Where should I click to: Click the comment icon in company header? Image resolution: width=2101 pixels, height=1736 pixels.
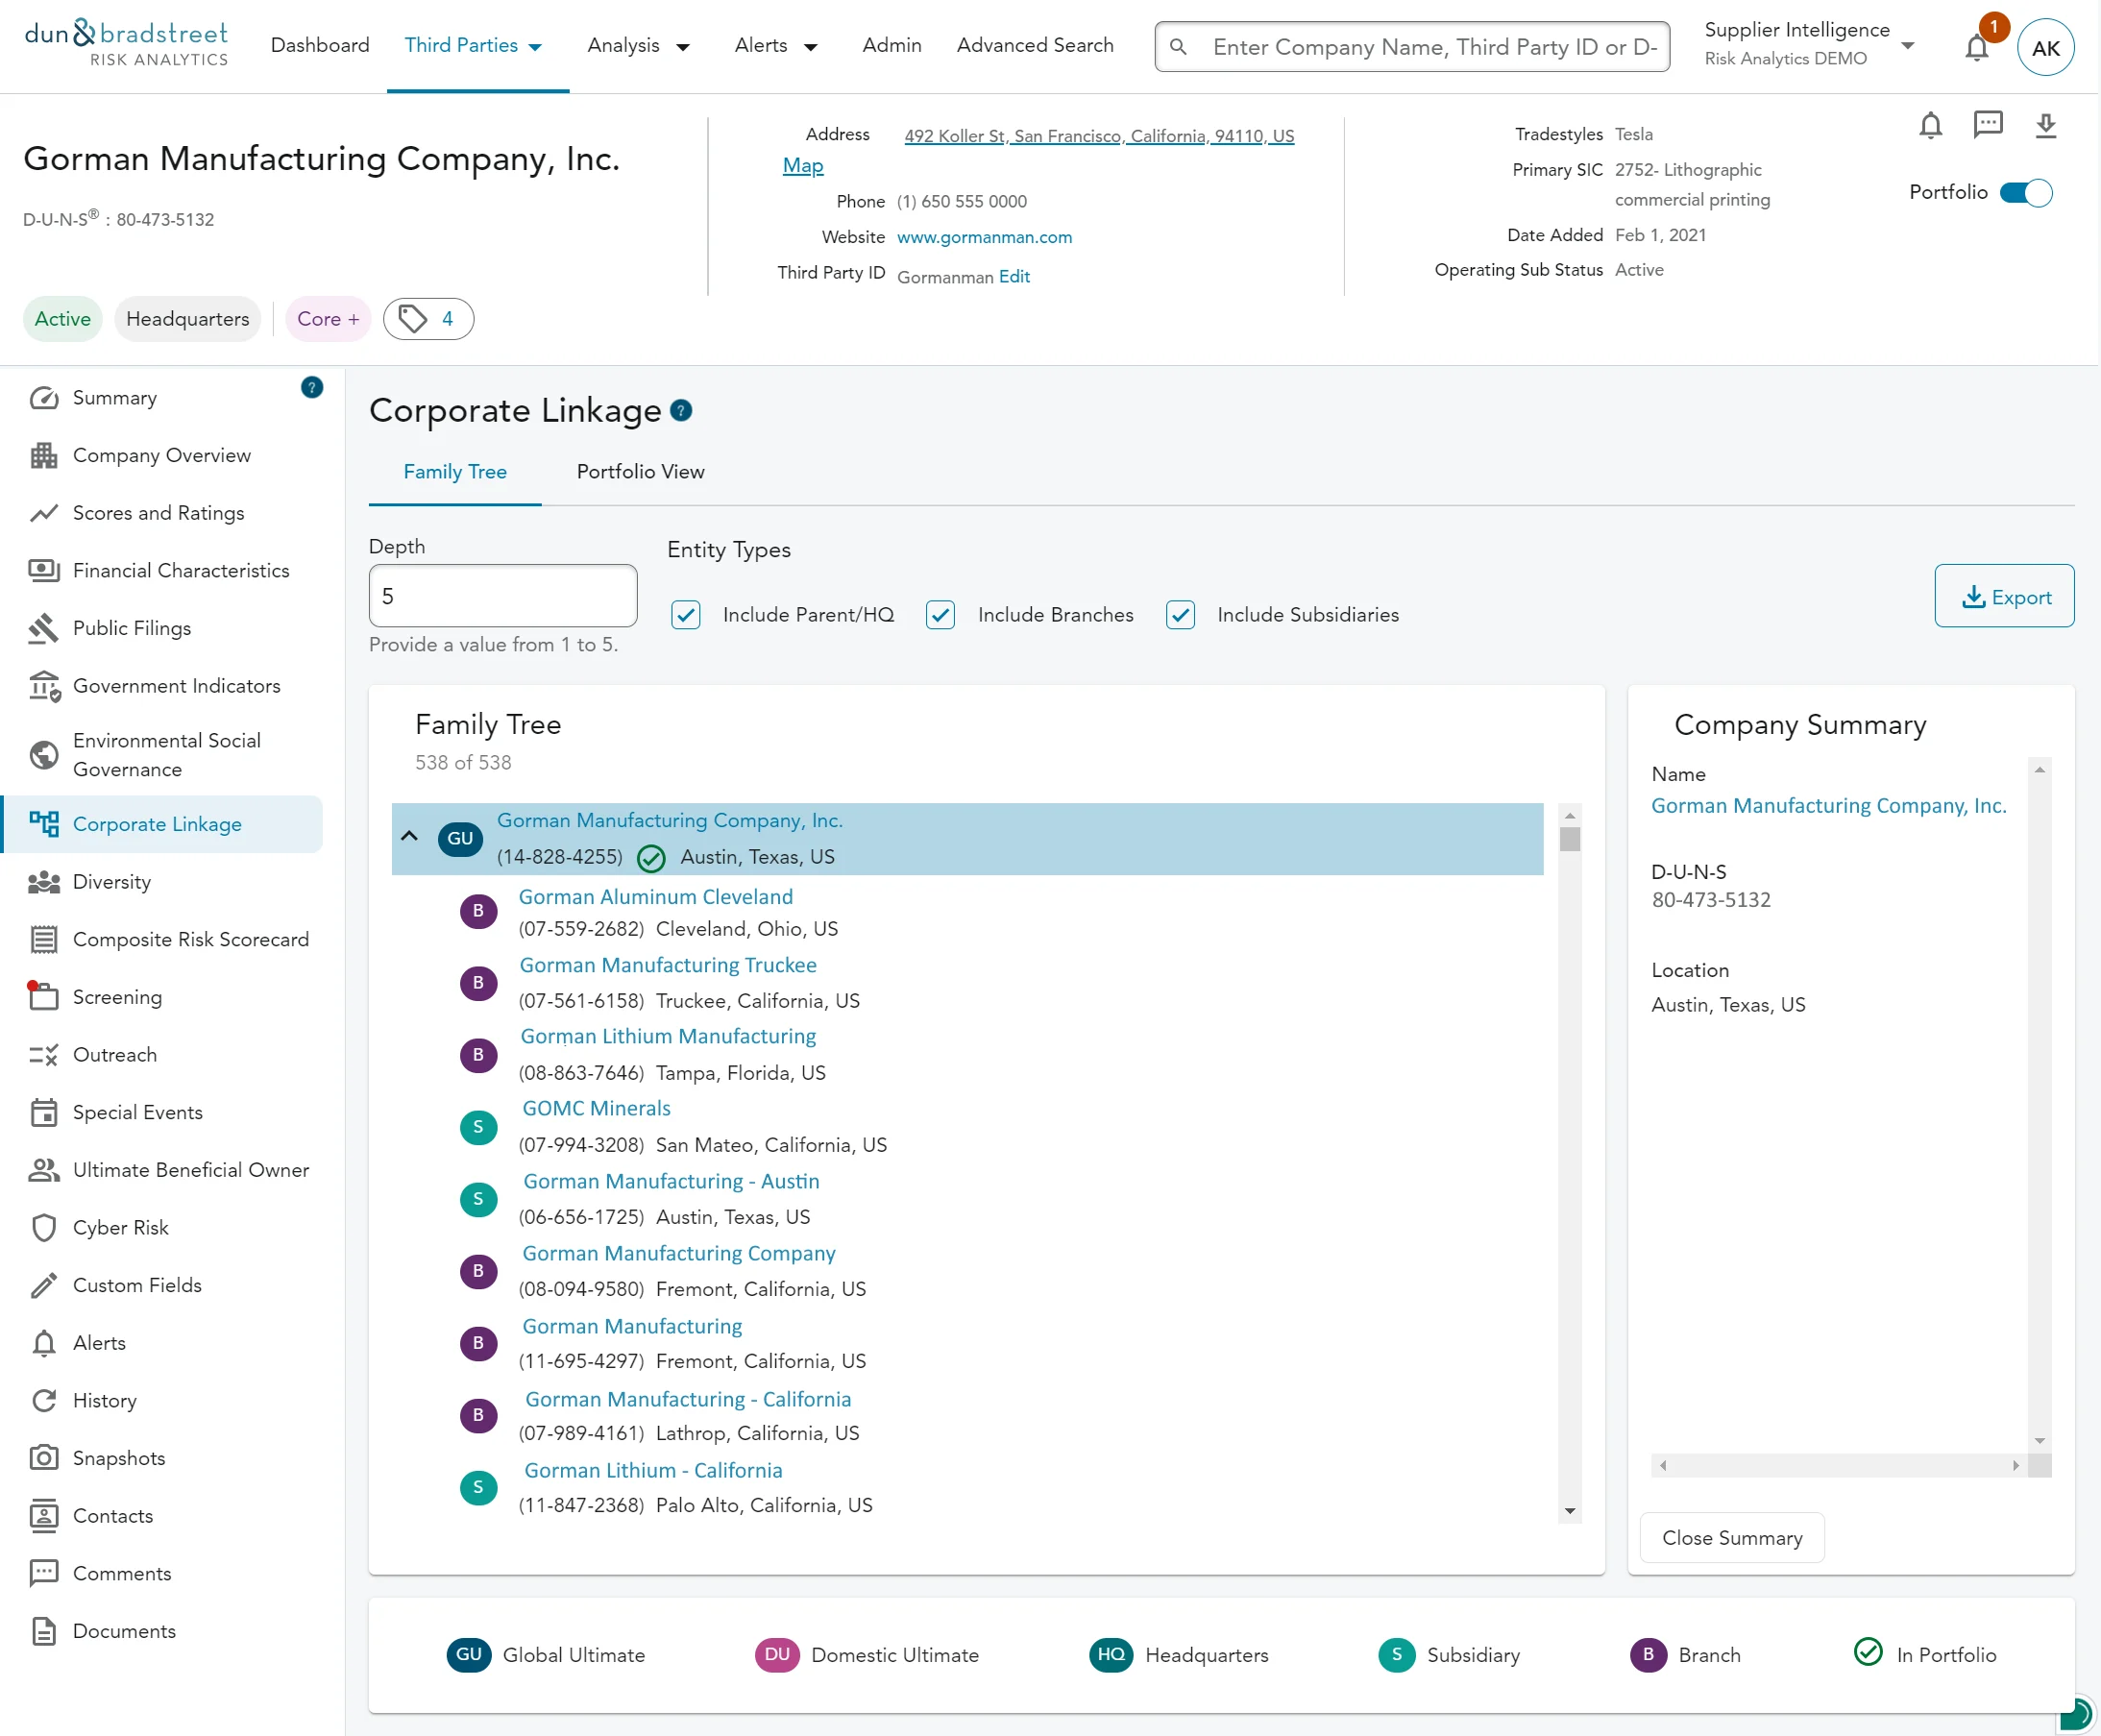point(1987,125)
